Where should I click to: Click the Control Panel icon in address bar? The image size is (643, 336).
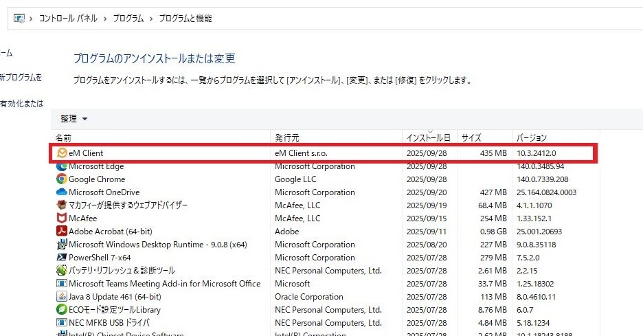click(19, 19)
